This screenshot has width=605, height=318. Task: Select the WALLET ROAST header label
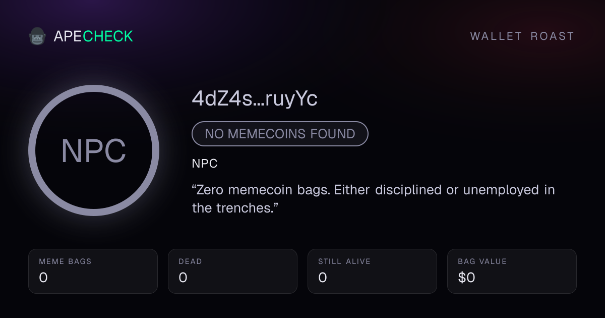click(x=522, y=36)
